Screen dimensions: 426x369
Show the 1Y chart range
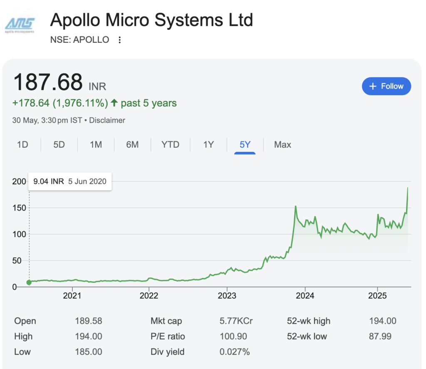coord(209,144)
